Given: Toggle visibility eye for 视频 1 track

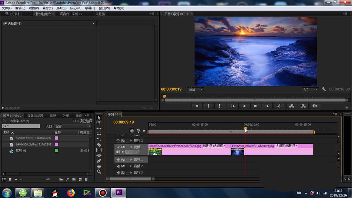Looking at the screenshot, I should pyautogui.click(x=118, y=147).
